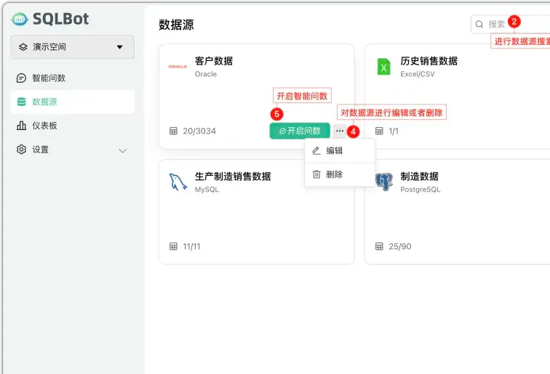Start 开启问数 on 客户数据 card
Screen dimensions: 550x374
tap(300, 131)
